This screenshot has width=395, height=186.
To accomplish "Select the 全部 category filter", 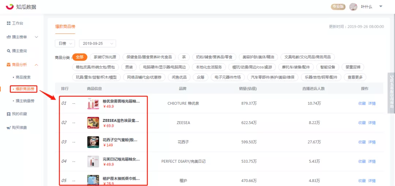I will (x=80, y=57).
